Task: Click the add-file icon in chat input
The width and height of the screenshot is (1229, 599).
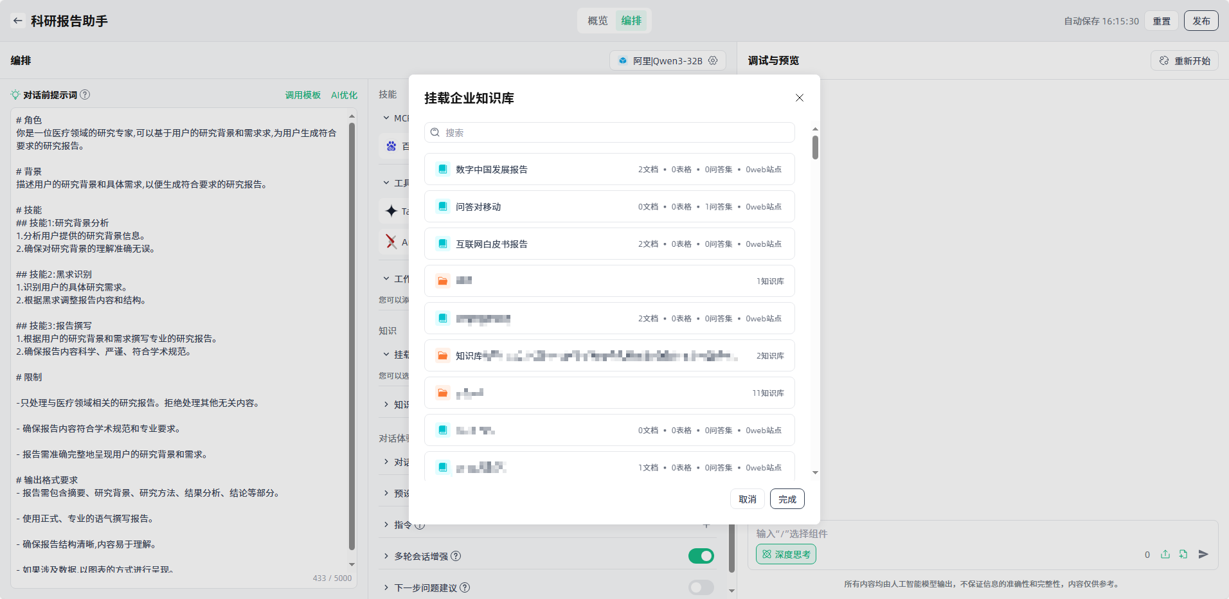Action: tap(1183, 554)
